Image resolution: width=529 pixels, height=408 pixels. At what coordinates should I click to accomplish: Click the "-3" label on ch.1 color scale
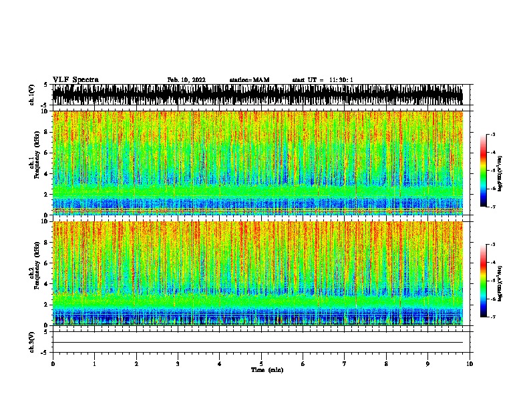[493, 134]
